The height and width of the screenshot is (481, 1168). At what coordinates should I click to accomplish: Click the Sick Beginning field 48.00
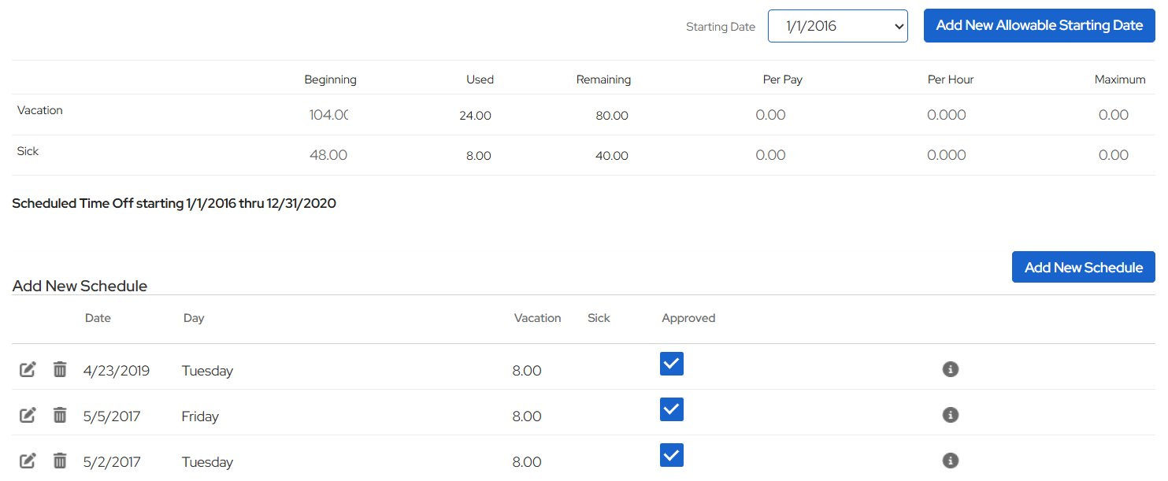coord(328,155)
